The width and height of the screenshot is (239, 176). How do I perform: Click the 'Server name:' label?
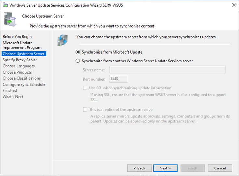[94, 70]
